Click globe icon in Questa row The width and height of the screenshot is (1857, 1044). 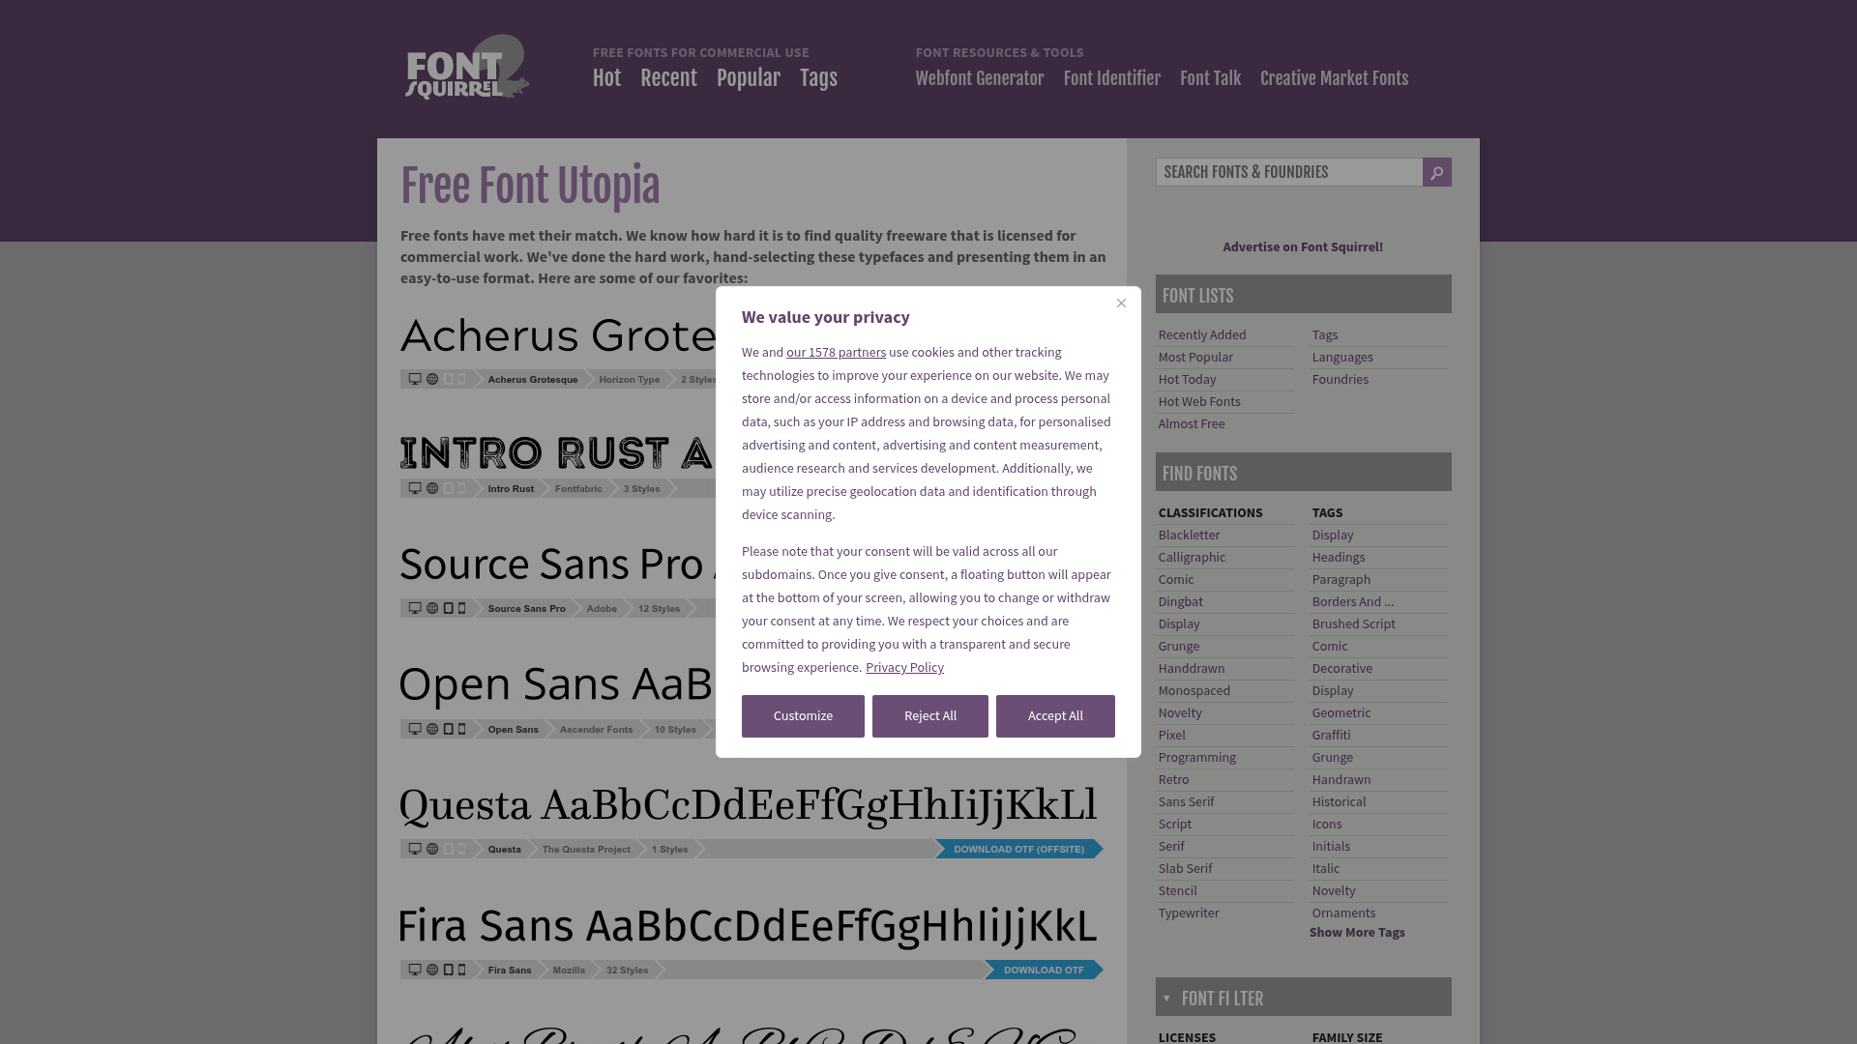(x=432, y=849)
